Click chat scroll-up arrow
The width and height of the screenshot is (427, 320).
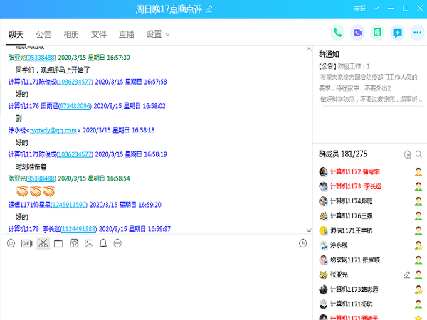coord(309,49)
